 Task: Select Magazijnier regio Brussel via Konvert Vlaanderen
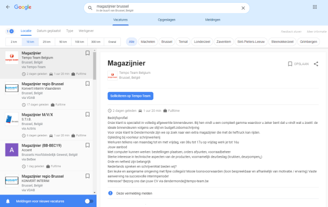click(43, 84)
